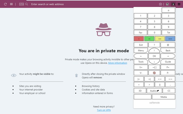Click the Exit button on the remote
This screenshot has width=183, height=114.
[141, 45]
